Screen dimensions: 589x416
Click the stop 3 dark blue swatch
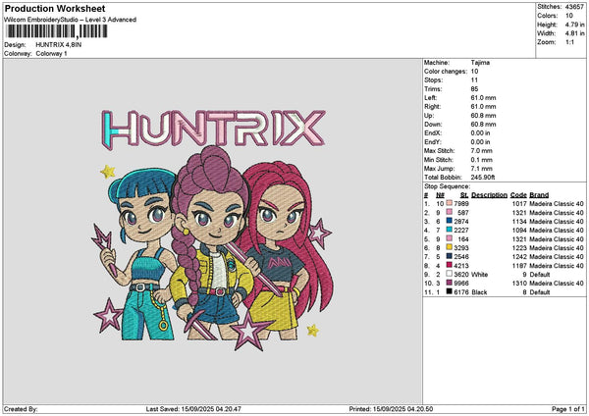449,221
